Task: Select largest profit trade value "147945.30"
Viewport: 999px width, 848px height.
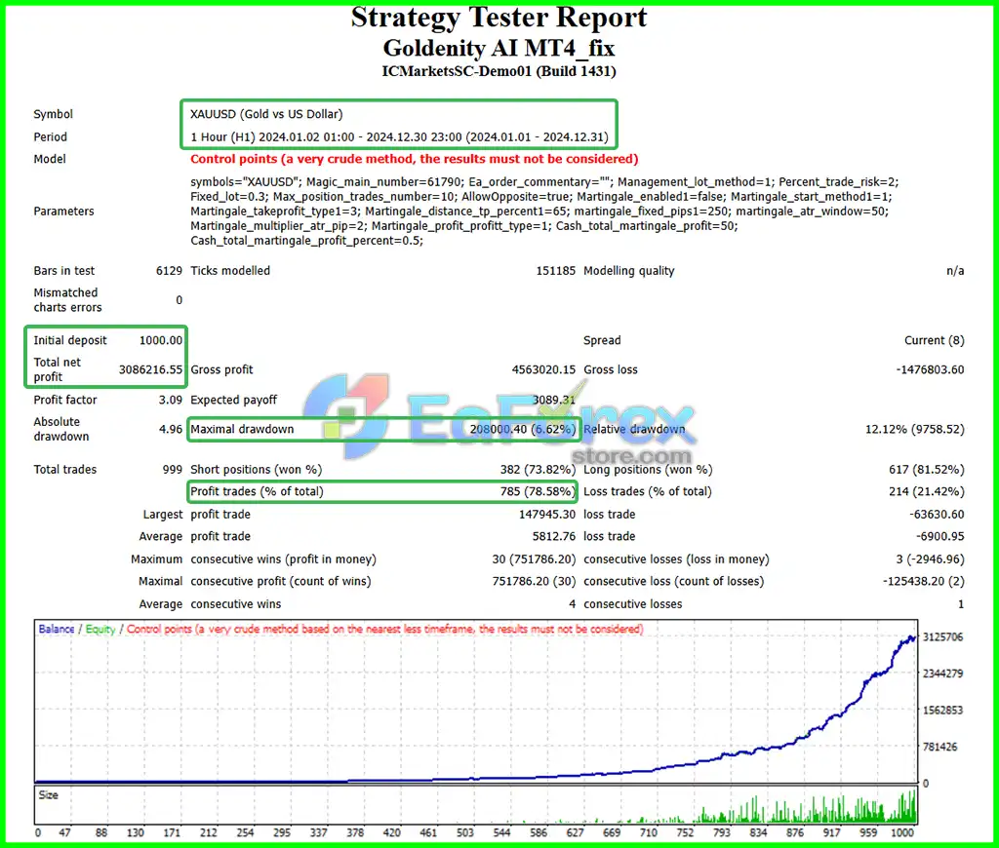Action: click(547, 515)
